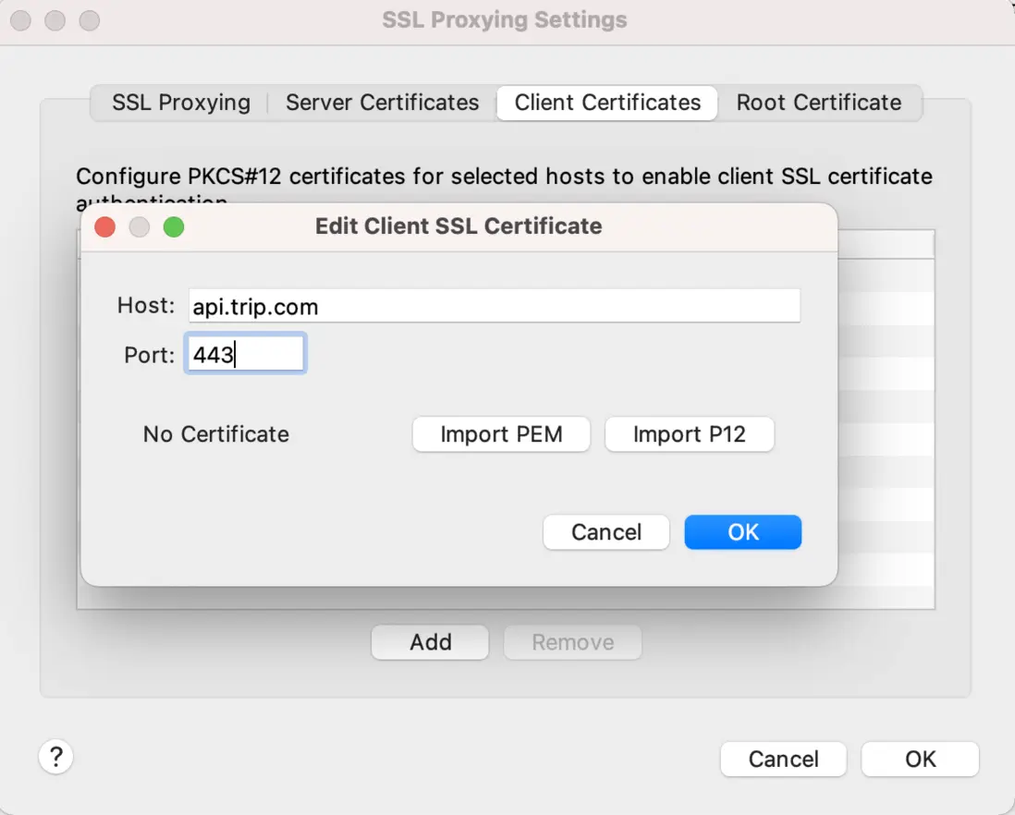
Task: Go to the Root Certificate tab
Action: pyautogui.click(x=818, y=103)
